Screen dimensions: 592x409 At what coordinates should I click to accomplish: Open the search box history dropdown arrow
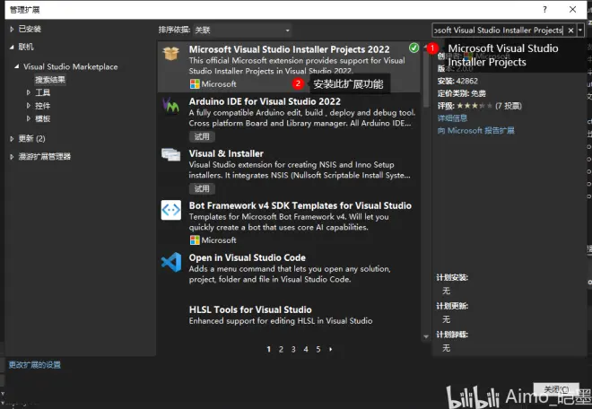point(580,30)
